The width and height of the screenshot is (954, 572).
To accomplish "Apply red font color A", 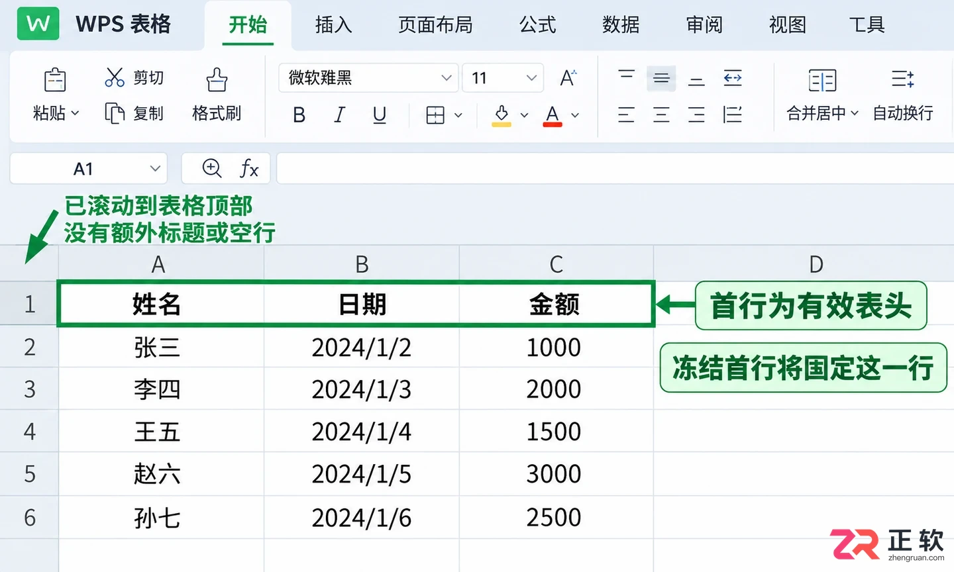I will click(x=553, y=115).
